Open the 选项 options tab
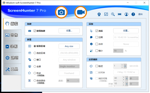 (x=12, y=58)
